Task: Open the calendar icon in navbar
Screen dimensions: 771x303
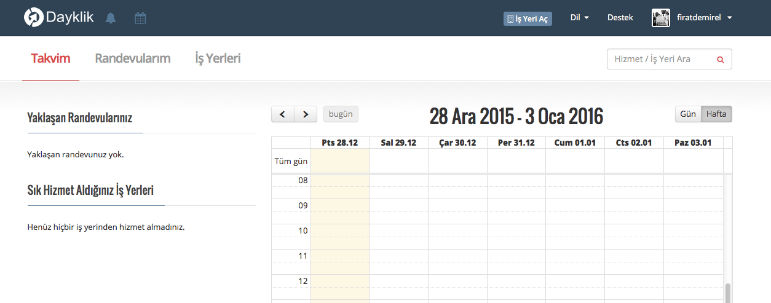Action: tap(140, 18)
